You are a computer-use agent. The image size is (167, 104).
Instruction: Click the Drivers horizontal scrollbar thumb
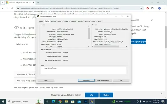106,47
